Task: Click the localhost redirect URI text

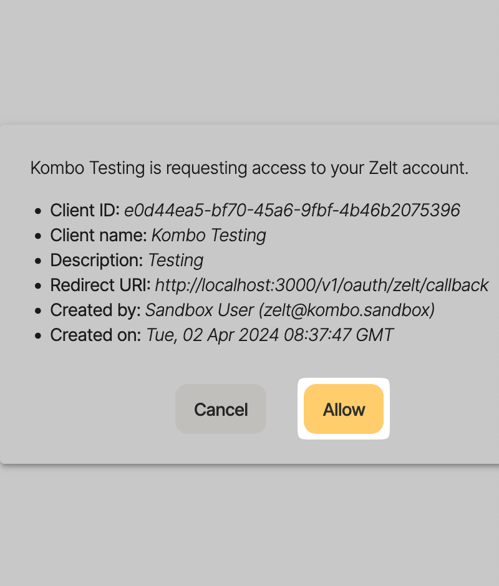Action: tap(321, 286)
